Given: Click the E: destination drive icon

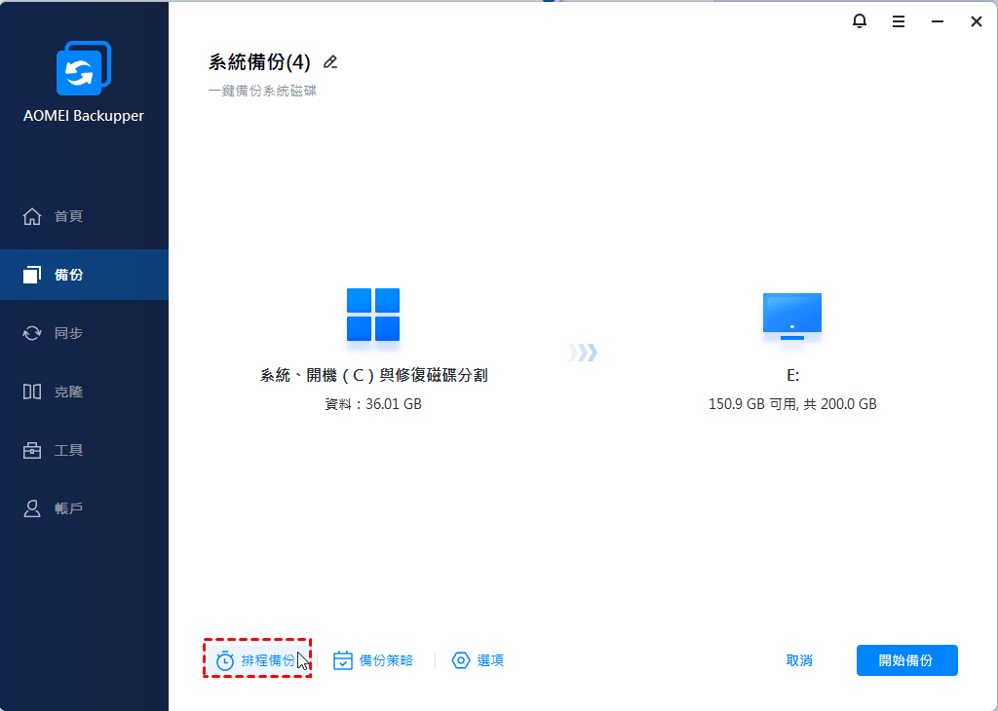Looking at the screenshot, I should tap(791, 317).
